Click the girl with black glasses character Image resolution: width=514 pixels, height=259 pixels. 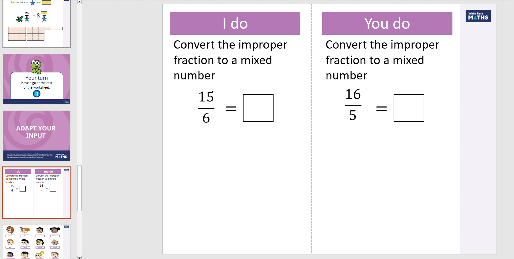pyautogui.click(x=40, y=242)
